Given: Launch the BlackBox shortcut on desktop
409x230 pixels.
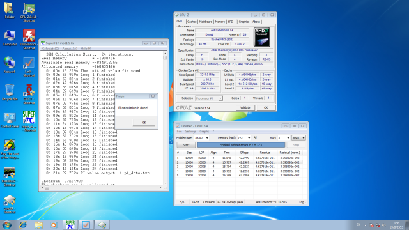Looking at the screenshot, I should click(10, 177).
